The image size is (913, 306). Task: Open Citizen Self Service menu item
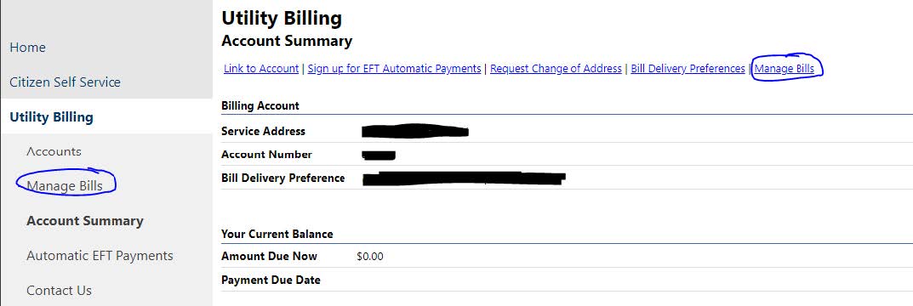(65, 82)
